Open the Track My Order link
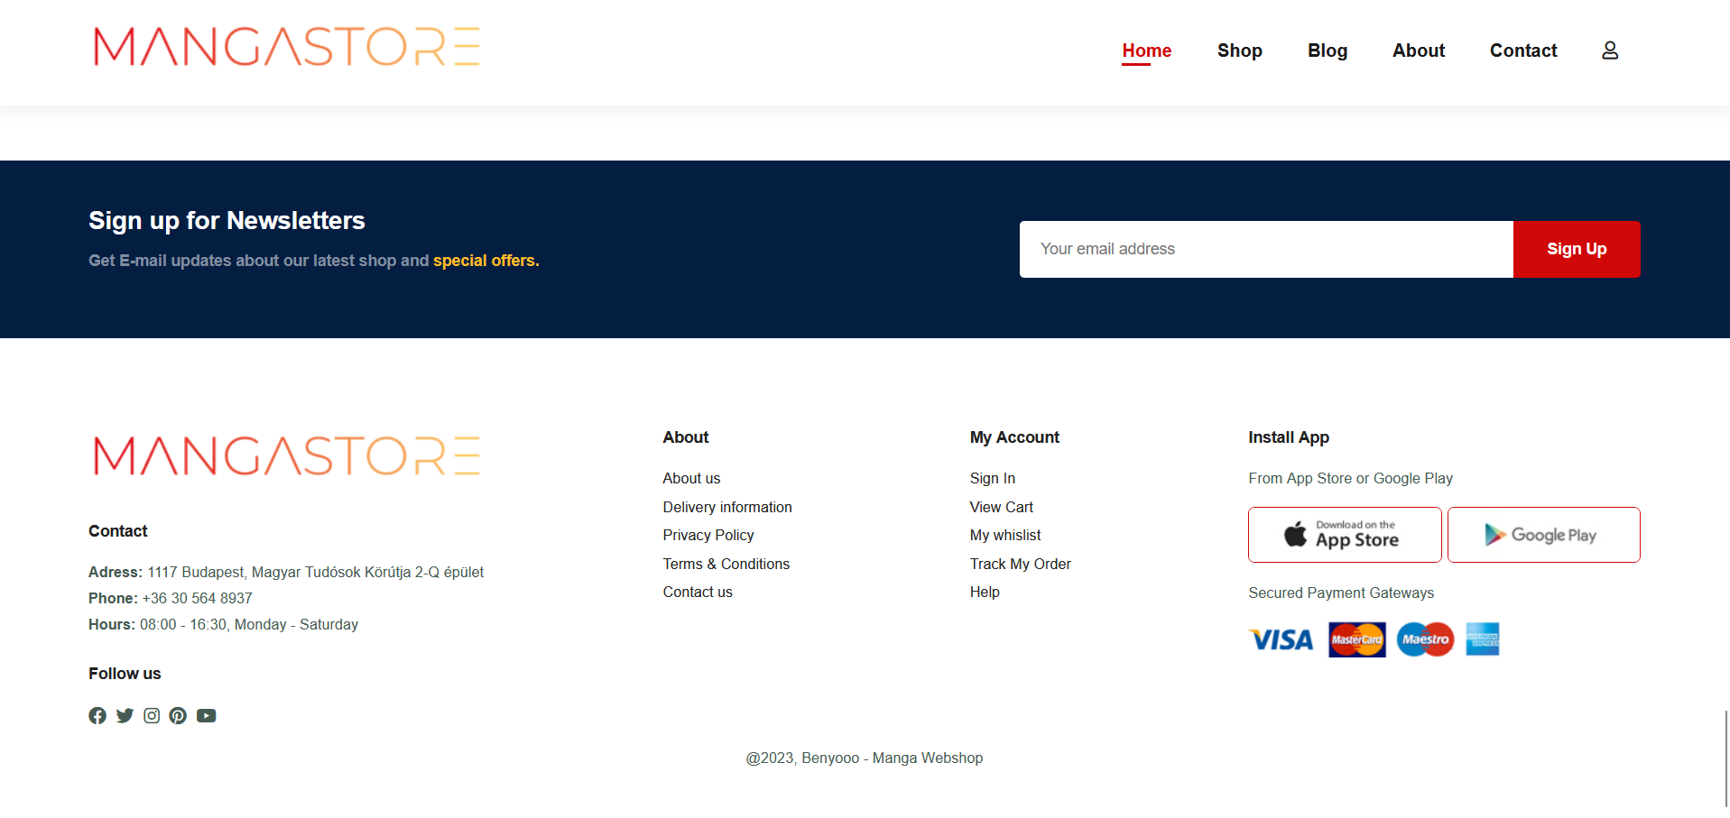The image size is (1730, 818). [1020, 564]
